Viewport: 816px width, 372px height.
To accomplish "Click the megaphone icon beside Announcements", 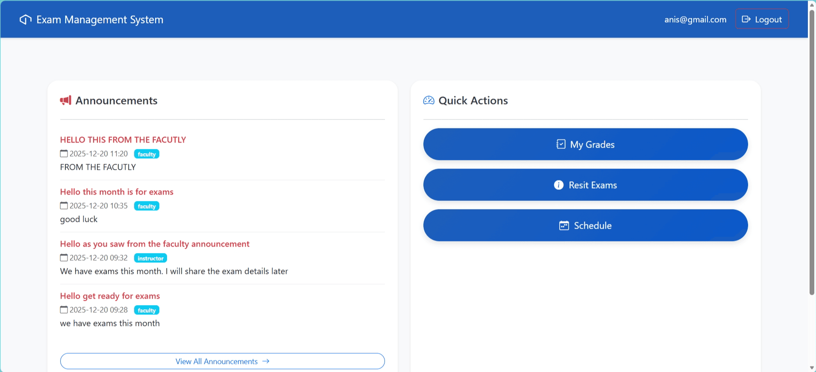I will 65,101.
